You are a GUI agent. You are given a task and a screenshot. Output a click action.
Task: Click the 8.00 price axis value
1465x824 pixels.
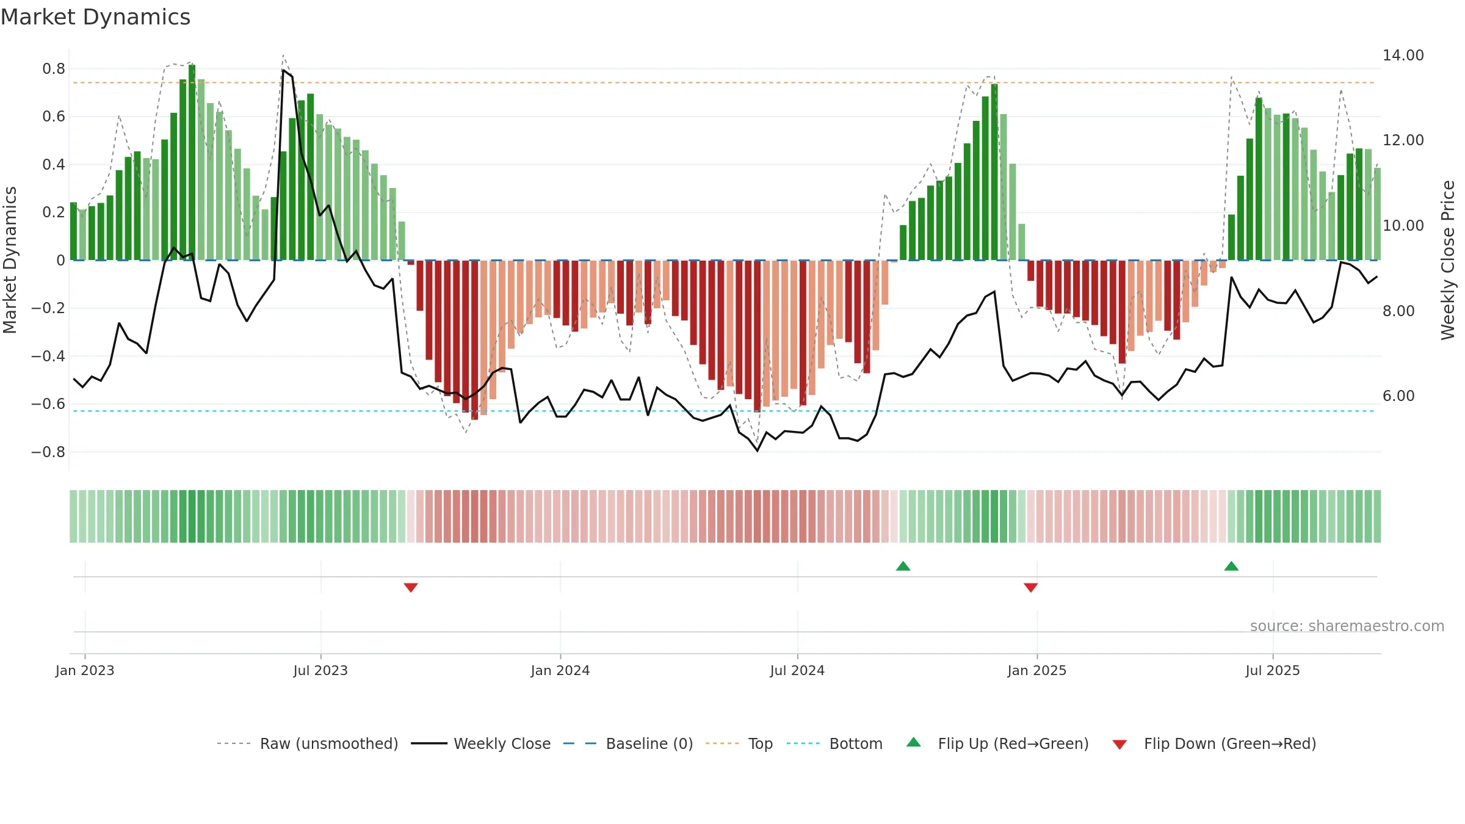pyautogui.click(x=1398, y=311)
